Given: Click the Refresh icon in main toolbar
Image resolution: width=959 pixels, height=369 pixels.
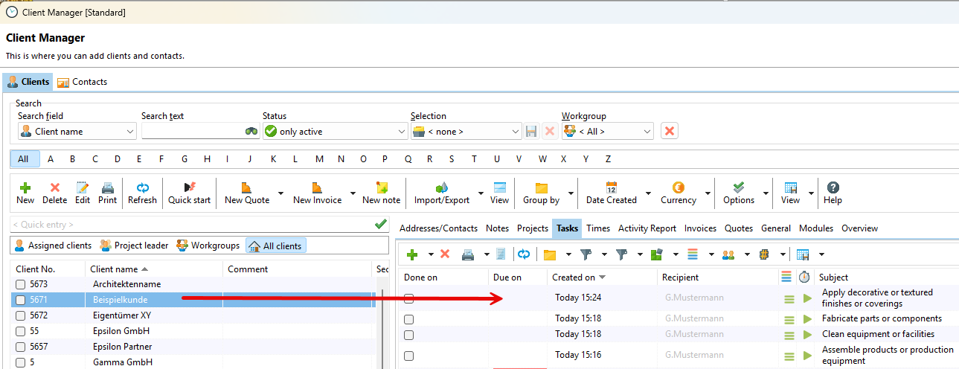Looking at the screenshot, I should point(142,193).
